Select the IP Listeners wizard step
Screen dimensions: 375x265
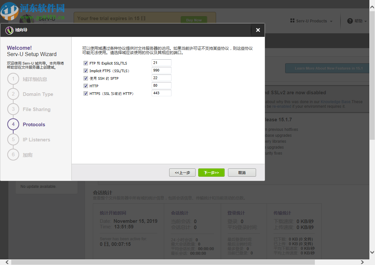pyautogui.click(x=36, y=140)
